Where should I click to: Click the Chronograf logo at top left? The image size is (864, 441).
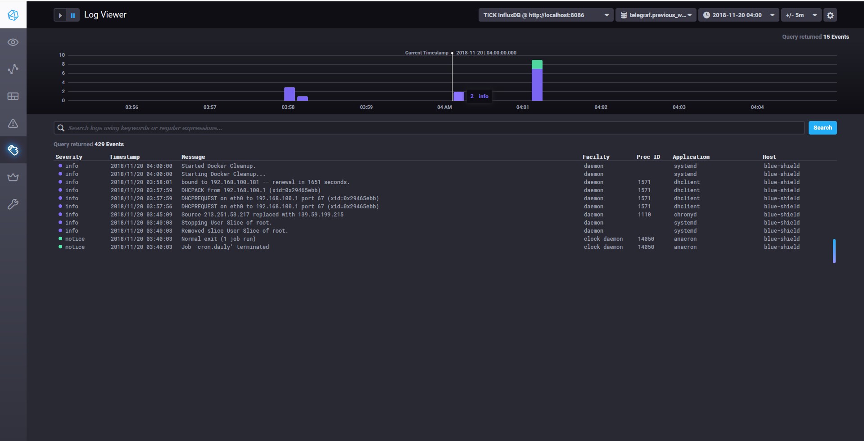tap(13, 14)
